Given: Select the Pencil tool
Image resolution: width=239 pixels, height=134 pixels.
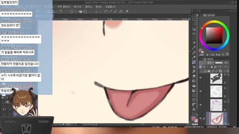Looking at the screenshot, I should 194,57.
